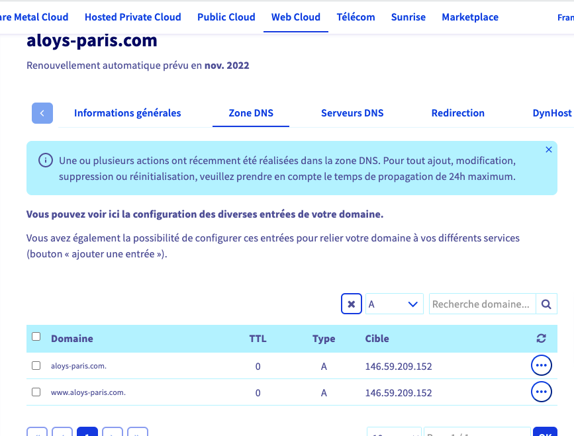
Task: Navigate to Public Cloud section
Action: pyautogui.click(x=226, y=17)
